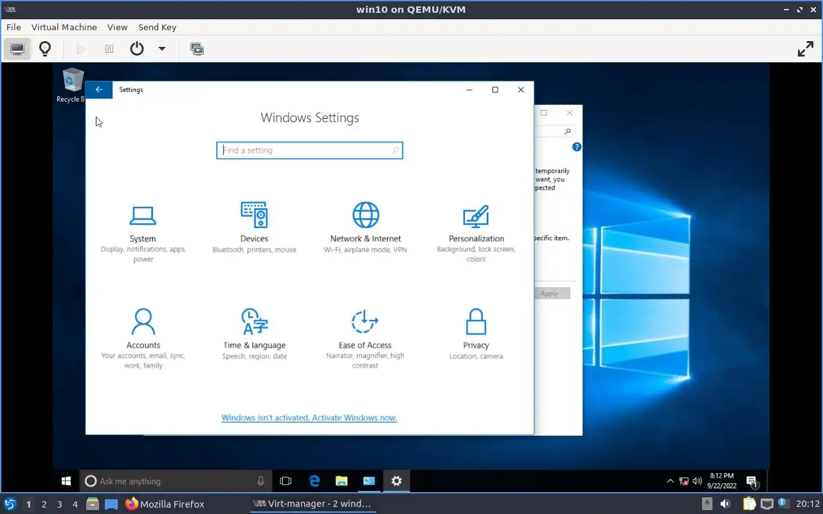Open the Send Key menu
The height and width of the screenshot is (514, 823).
click(157, 27)
